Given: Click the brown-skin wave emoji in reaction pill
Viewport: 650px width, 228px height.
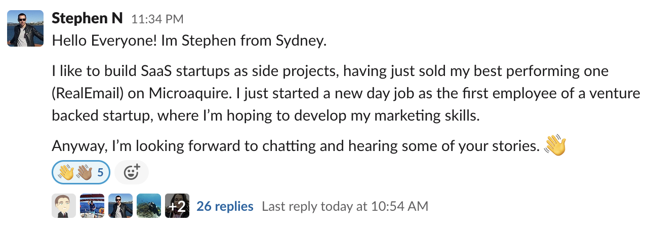Looking at the screenshot, I should [x=84, y=173].
